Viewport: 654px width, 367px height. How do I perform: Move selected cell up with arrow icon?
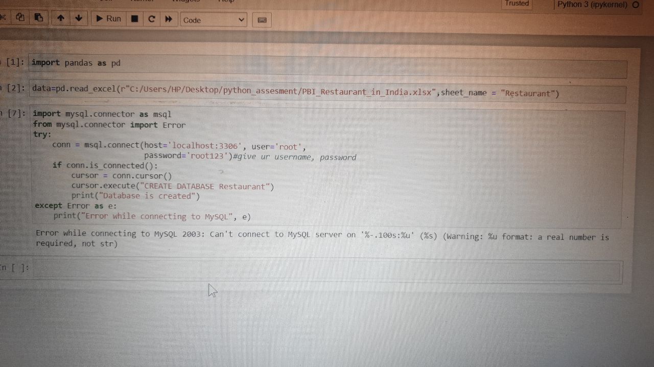click(61, 18)
